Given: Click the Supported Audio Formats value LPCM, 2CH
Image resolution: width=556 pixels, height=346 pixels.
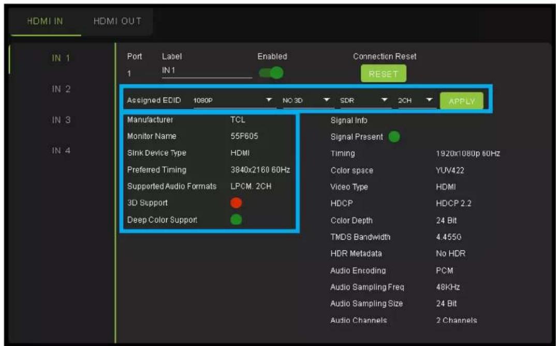Looking at the screenshot, I should [x=251, y=186].
